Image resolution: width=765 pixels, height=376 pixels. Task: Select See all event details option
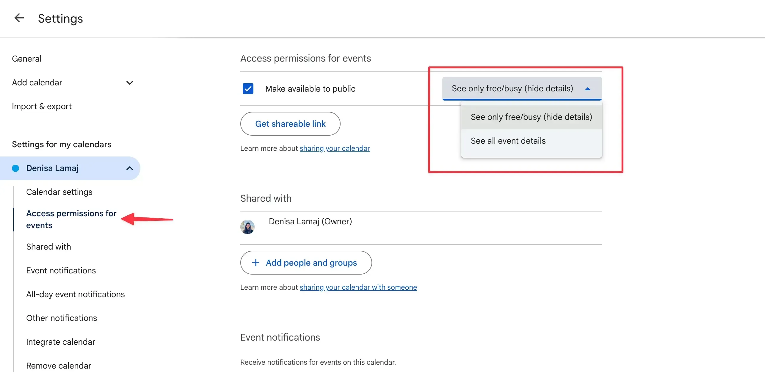coord(508,140)
